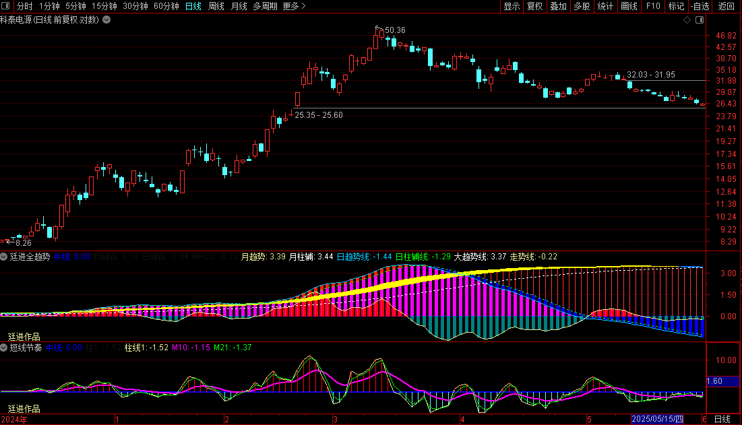
Task: Open the 画线 drawing tools
Action: (629, 6)
